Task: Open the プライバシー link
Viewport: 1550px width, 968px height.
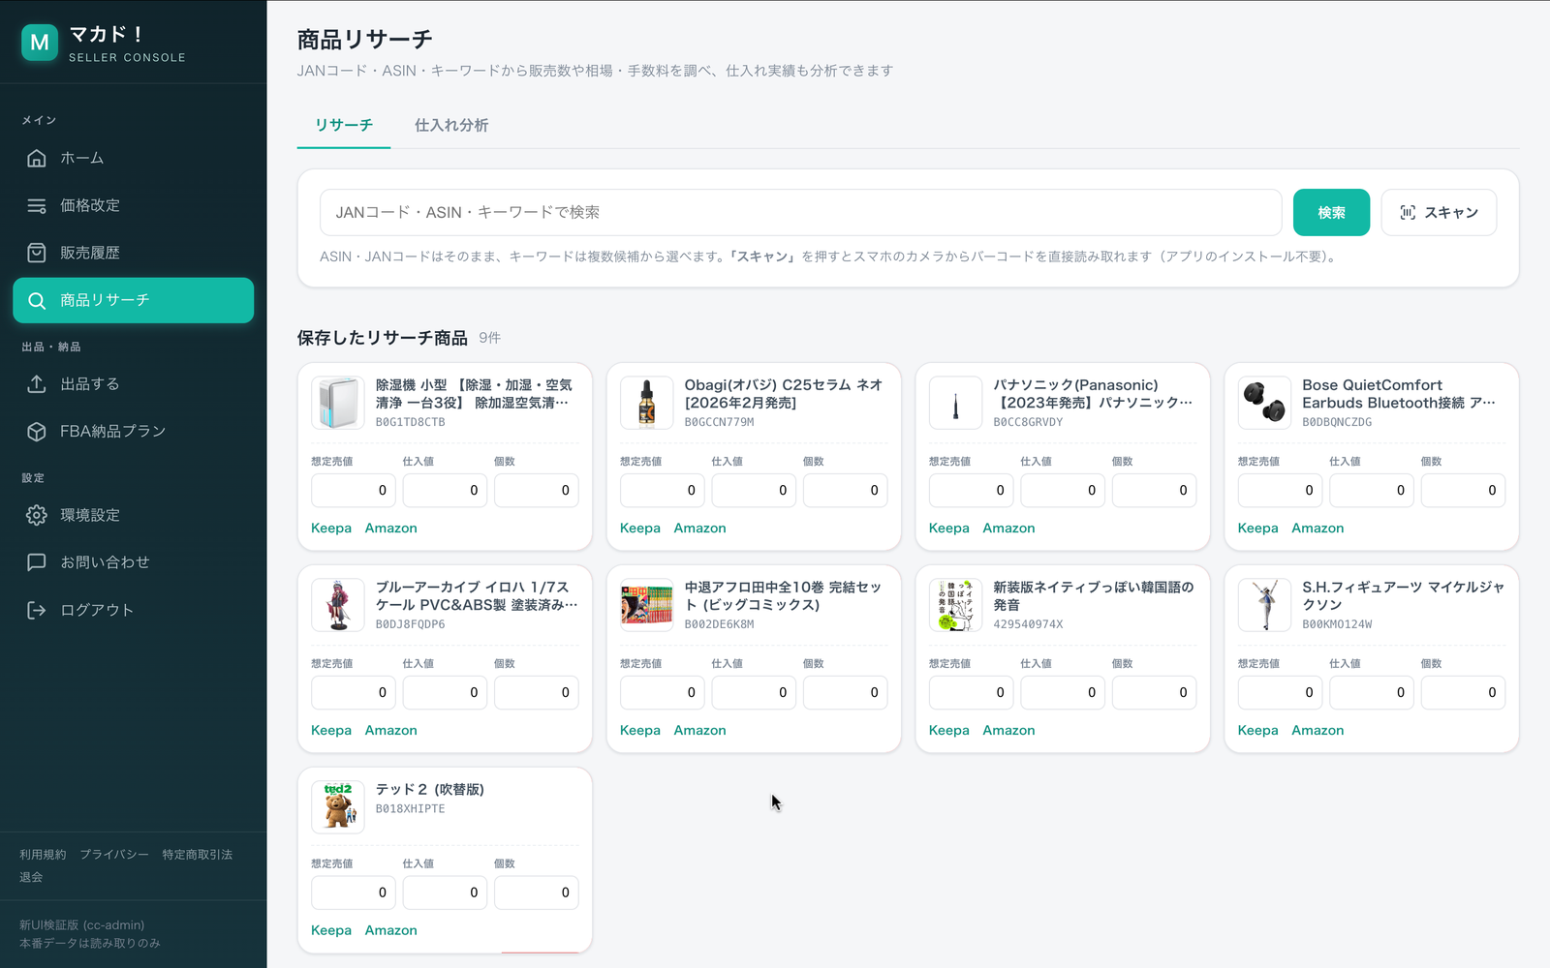Action: [x=114, y=855]
